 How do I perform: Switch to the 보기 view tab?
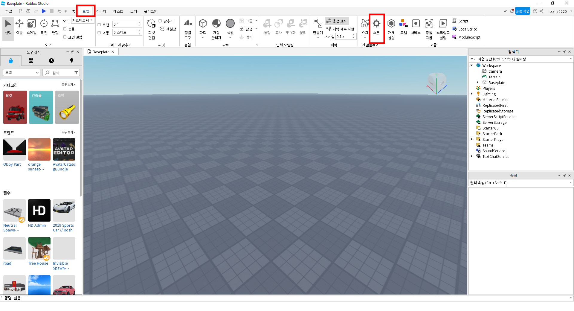point(134,11)
